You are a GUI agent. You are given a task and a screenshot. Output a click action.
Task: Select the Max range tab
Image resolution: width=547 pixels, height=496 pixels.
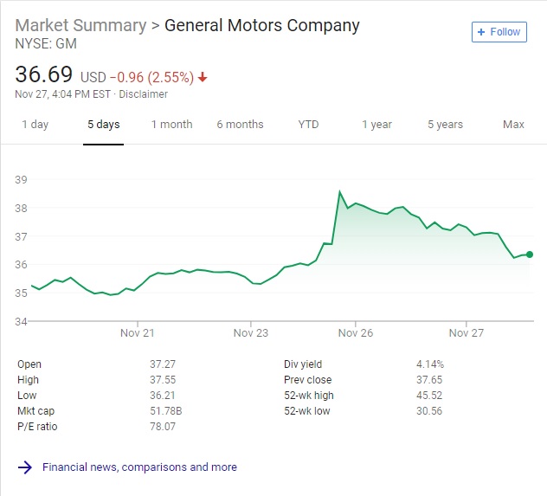pos(513,125)
